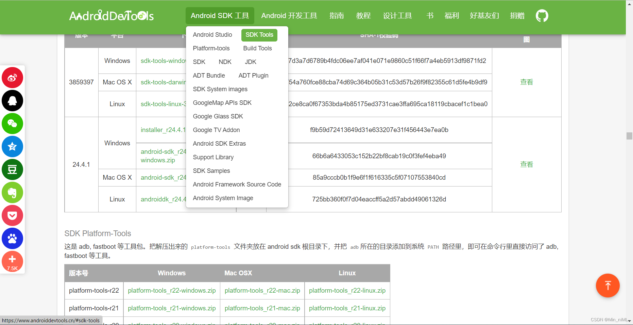Select SDK Tools in the open menu
This screenshot has height=325, width=633.
click(x=259, y=35)
